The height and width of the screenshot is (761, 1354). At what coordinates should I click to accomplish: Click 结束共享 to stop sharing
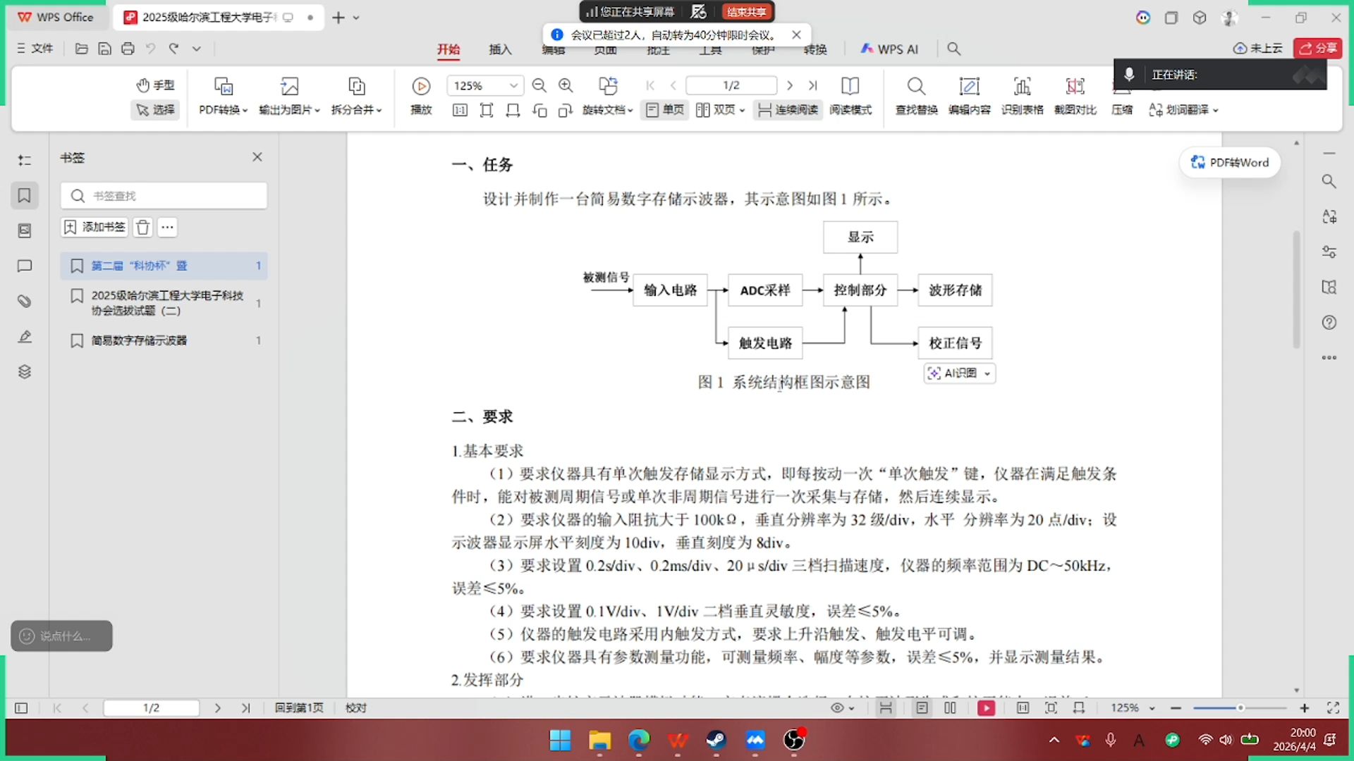747,12
